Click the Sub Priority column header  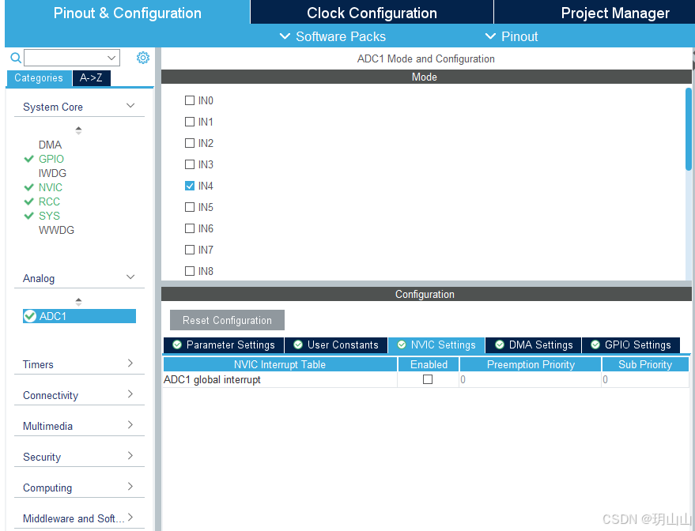pyautogui.click(x=645, y=364)
